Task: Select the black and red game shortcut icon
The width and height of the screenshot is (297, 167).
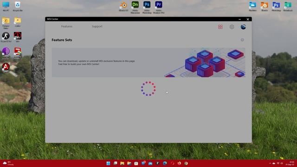Action: tap(18, 37)
